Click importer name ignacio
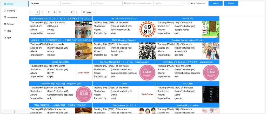This screenshot has width=266, height=114. (x=178, y=98)
